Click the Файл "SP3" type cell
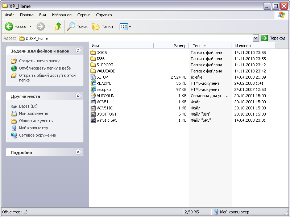This screenshot has height=217, width=290. [201, 120]
